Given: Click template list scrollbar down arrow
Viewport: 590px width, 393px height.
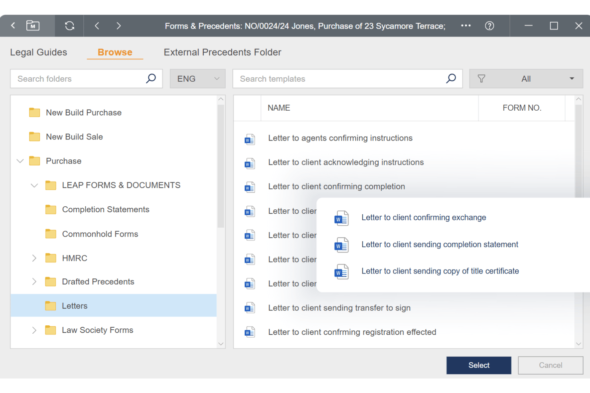Looking at the screenshot, I should 578,344.
